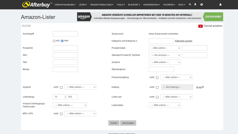The height and width of the screenshot is (134, 238).
Task: Open Amazon Übertragungs-Fehlercodes dropdown
Action: pyautogui.click(x=70, y=105)
